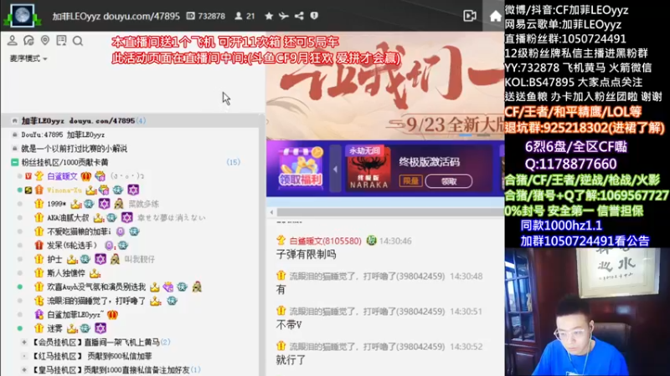Click the 领取 claim button
This screenshot has width=670, height=376.
click(449, 181)
